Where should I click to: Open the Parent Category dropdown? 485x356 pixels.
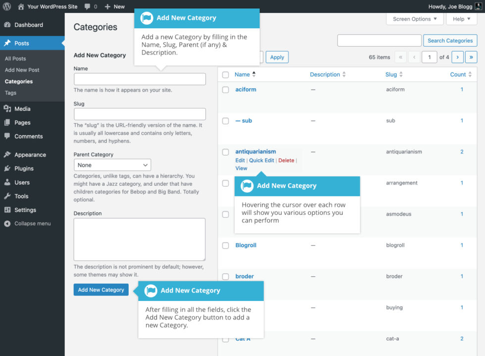pos(112,165)
